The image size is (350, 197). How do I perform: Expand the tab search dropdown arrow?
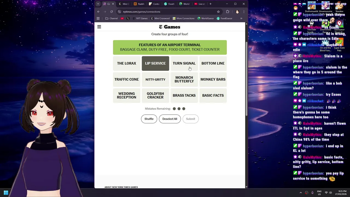pos(98,4)
